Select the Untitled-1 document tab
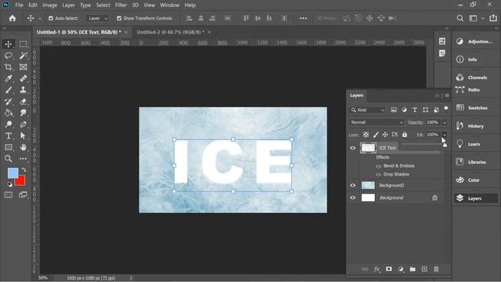 click(x=78, y=32)
